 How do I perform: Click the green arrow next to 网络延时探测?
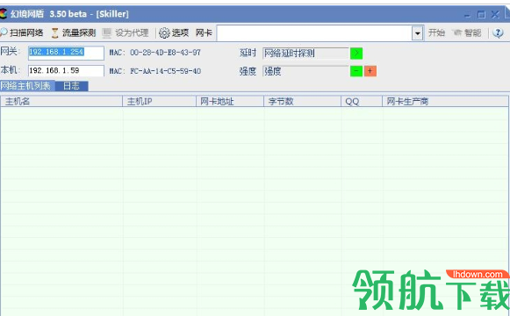click(356, 53)
